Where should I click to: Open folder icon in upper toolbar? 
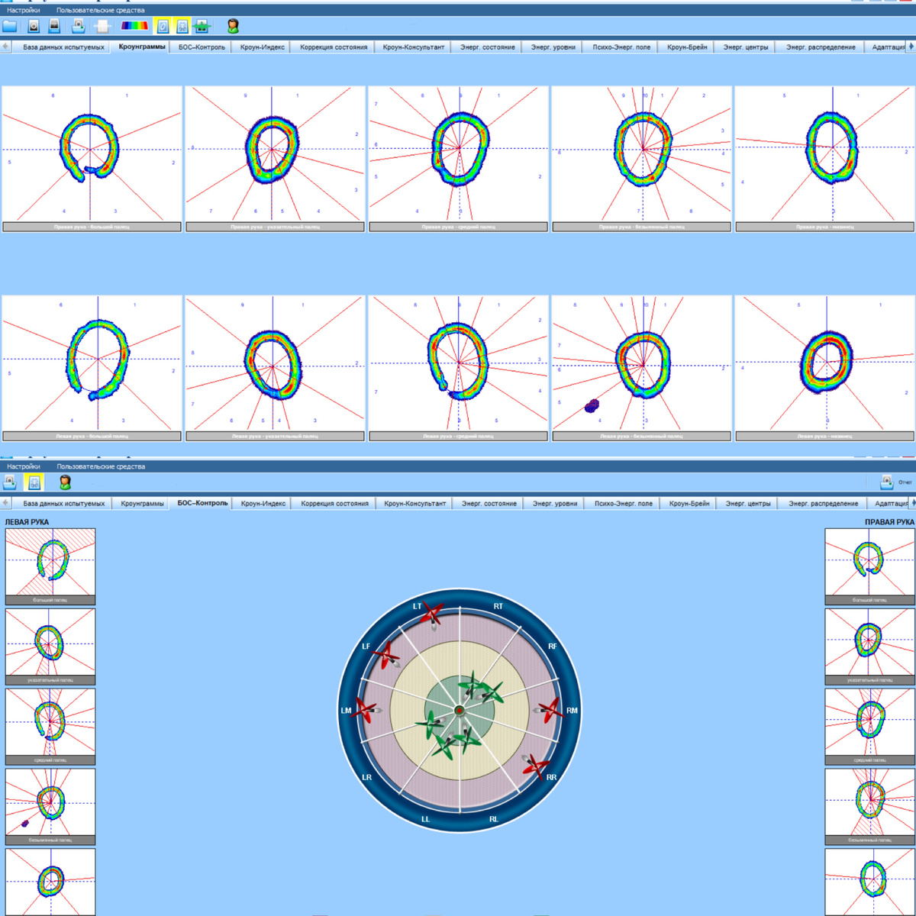(x=9, y=26)
